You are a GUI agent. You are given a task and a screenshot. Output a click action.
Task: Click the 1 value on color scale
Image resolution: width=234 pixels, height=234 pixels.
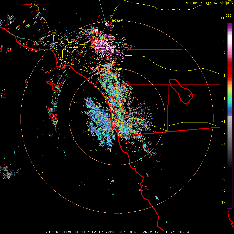pos(224,99)
